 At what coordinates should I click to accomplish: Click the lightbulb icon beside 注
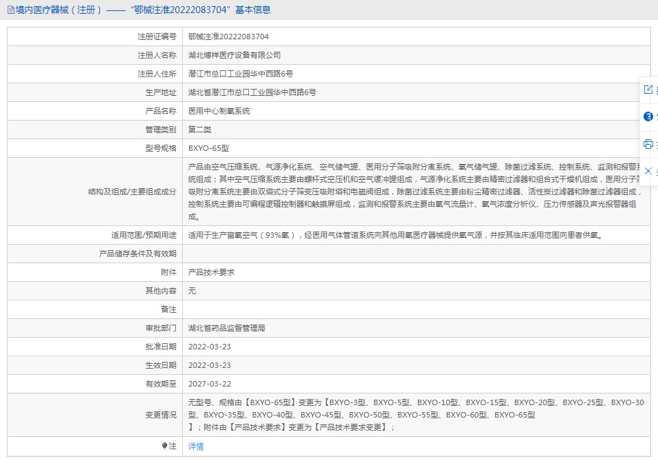(x=164, y=446)
